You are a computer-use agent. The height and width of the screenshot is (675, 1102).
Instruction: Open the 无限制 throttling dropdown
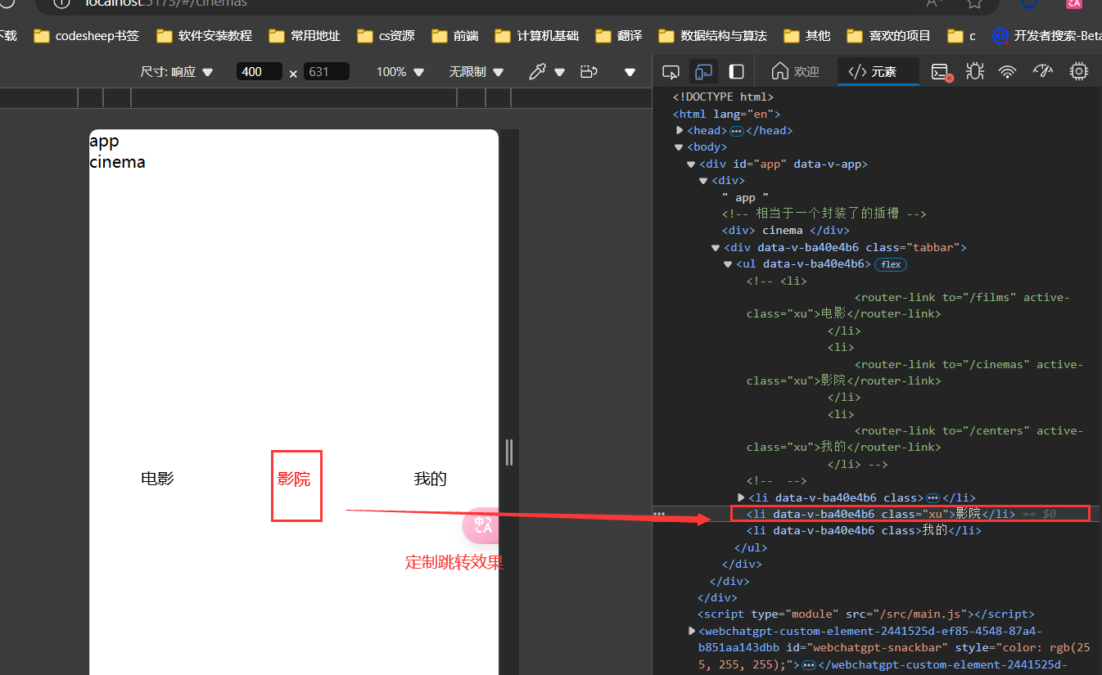tap(476, 72)
